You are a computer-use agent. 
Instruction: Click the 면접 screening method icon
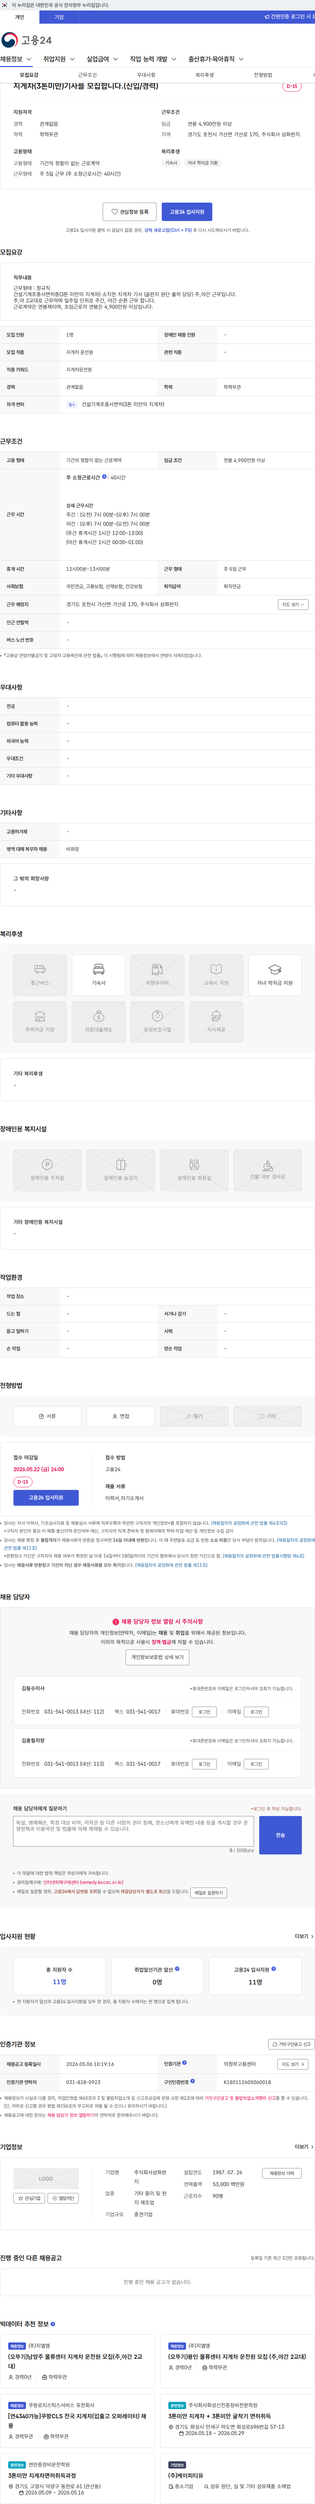[x=120, y=1416]
